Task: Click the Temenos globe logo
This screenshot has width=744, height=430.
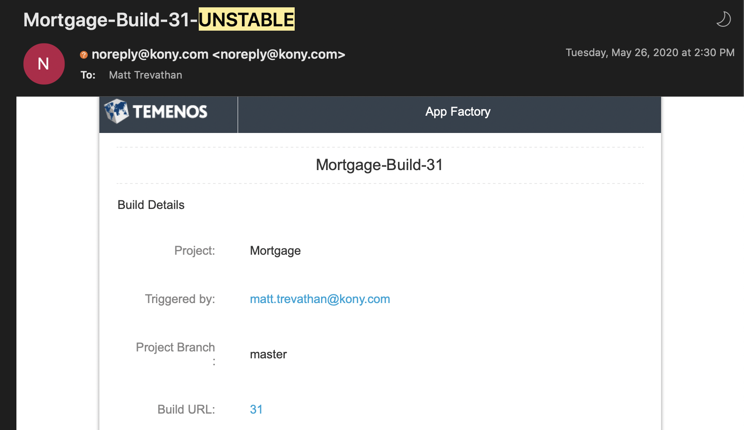Action: [x=116, y=111]
